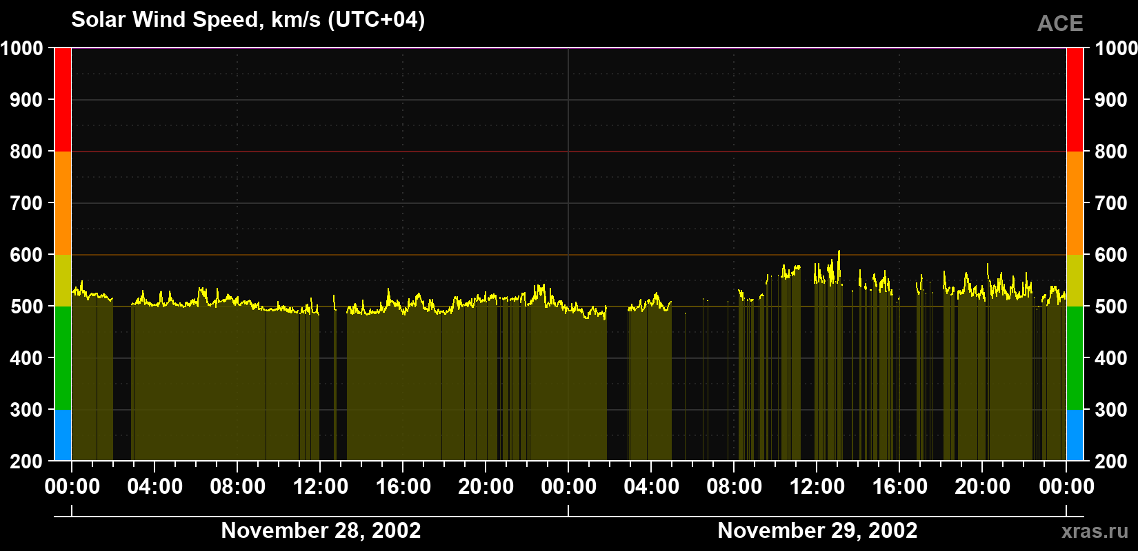The image size is (1138, 551).
Task: Click the ACE source label
Action: (1060, 24)
